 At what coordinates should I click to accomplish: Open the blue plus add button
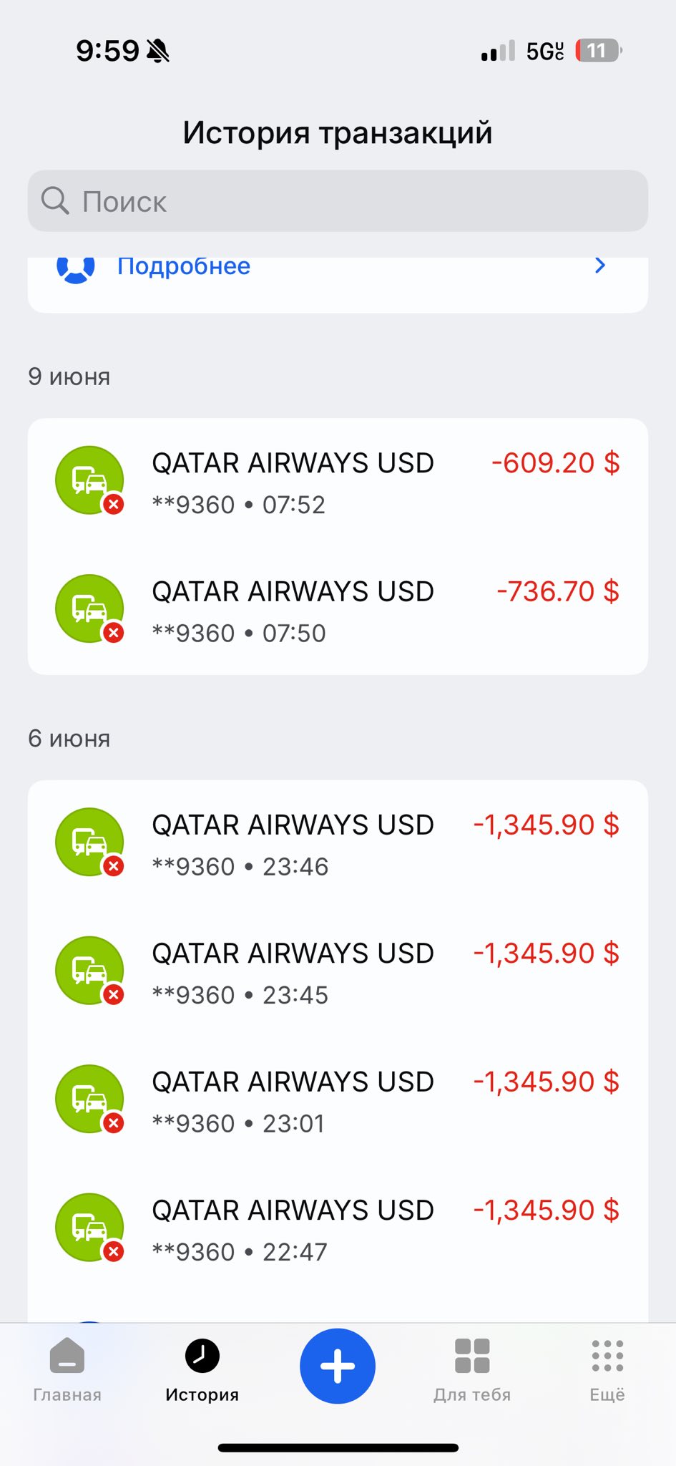click(337, 1366)
